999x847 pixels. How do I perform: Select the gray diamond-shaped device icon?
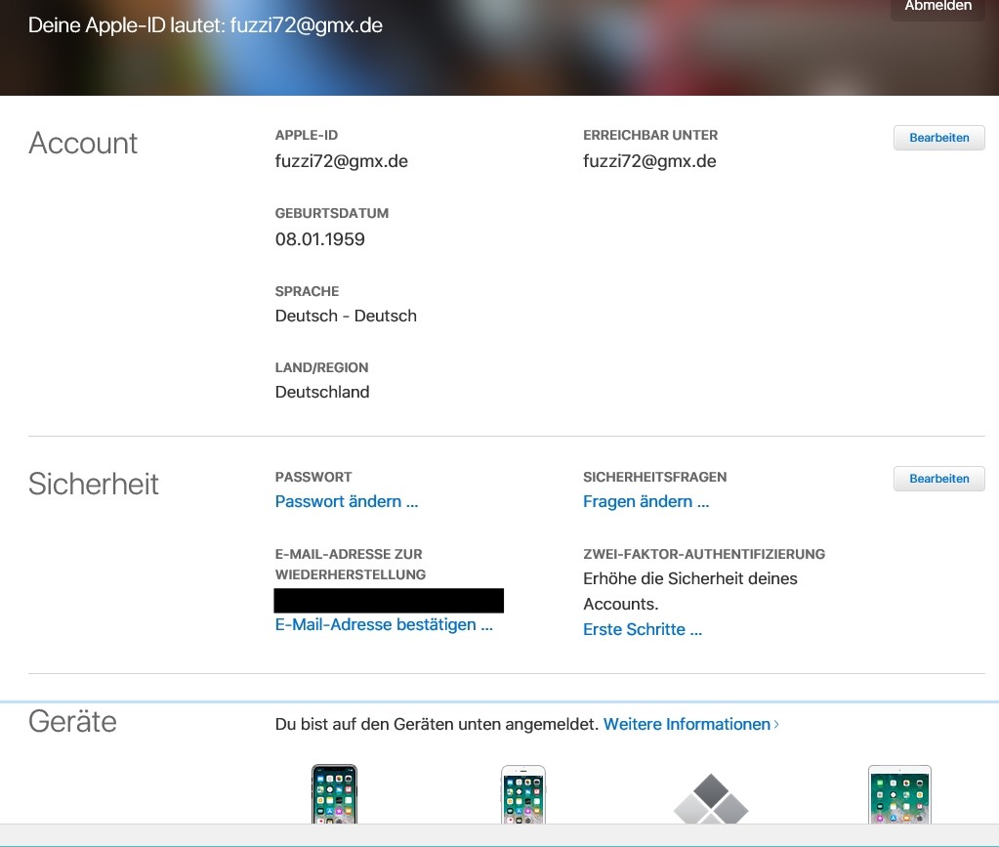pyautogui.click(x=711, y=798)
